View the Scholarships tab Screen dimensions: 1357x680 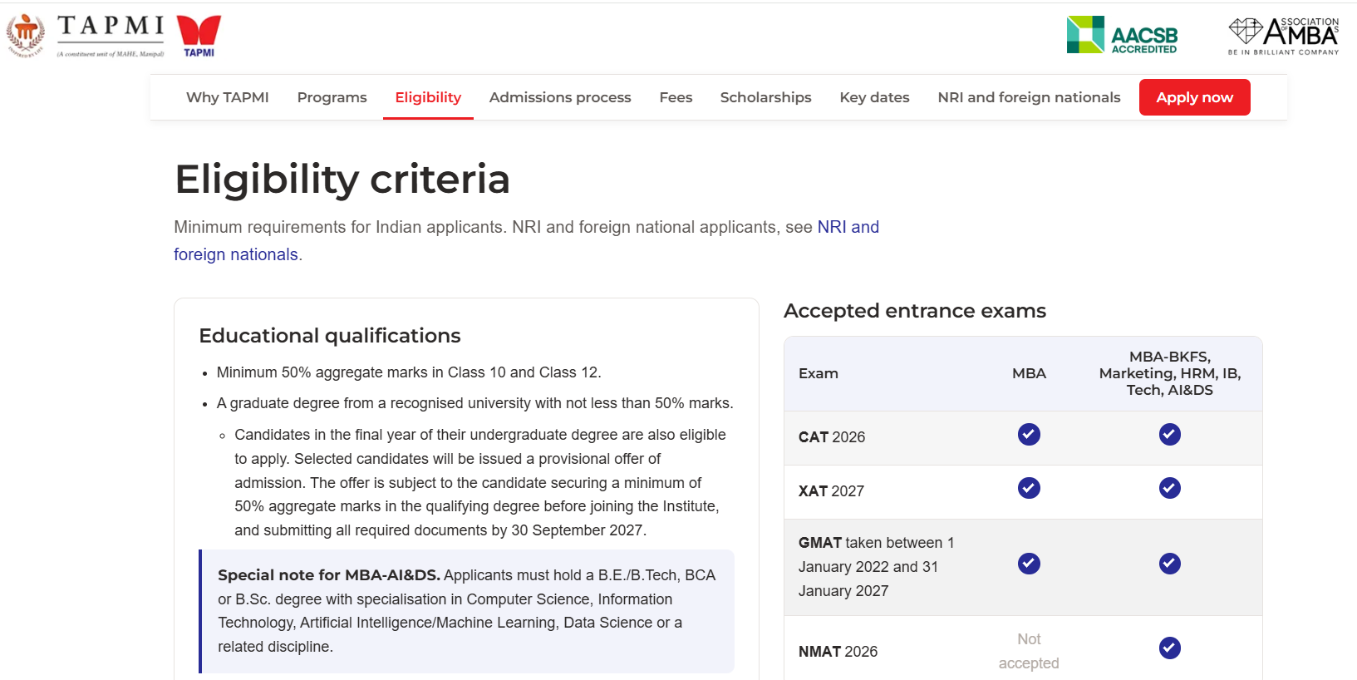click(766, 97)
